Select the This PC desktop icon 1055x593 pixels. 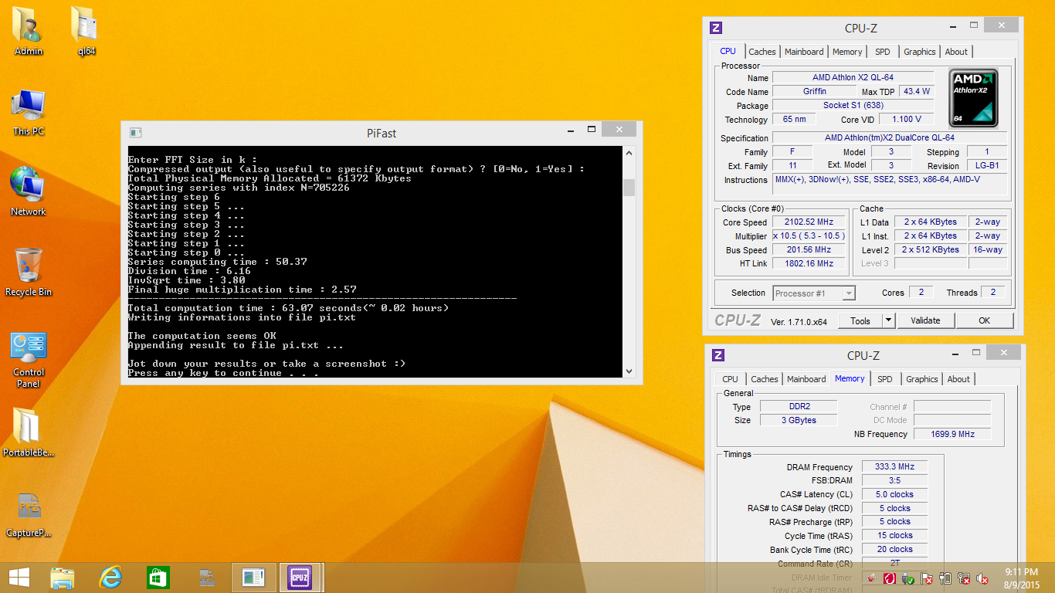(29, 112)
